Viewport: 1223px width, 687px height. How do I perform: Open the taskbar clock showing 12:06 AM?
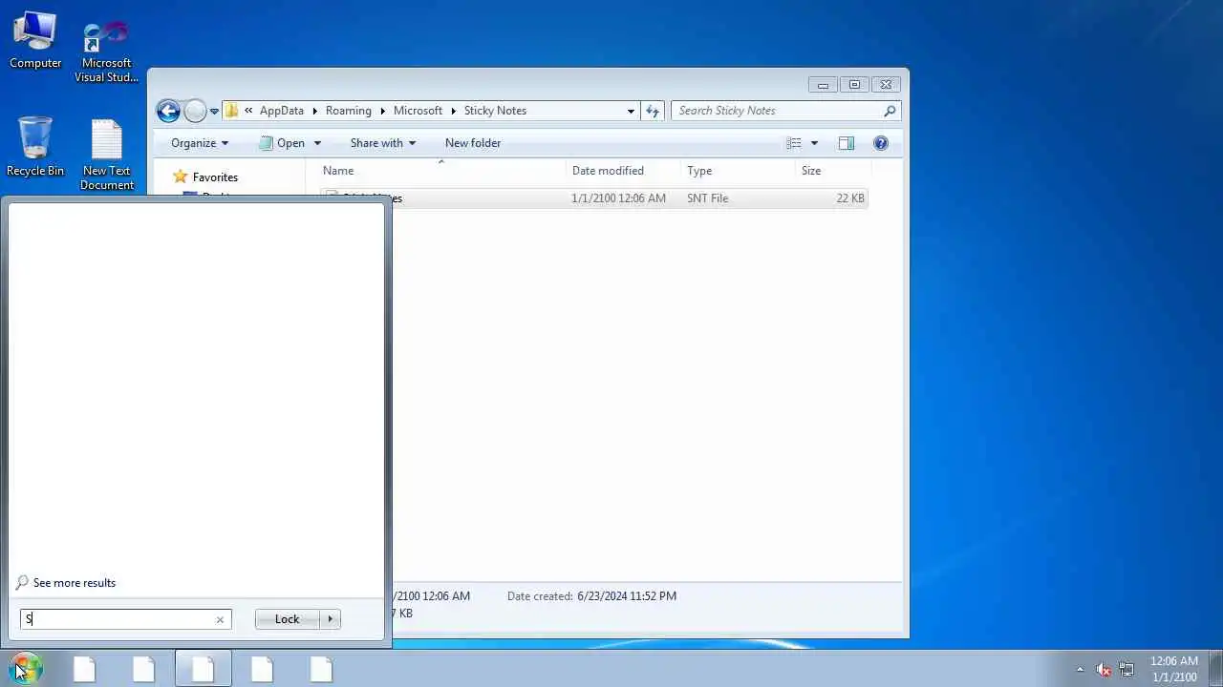(1173, 669)
